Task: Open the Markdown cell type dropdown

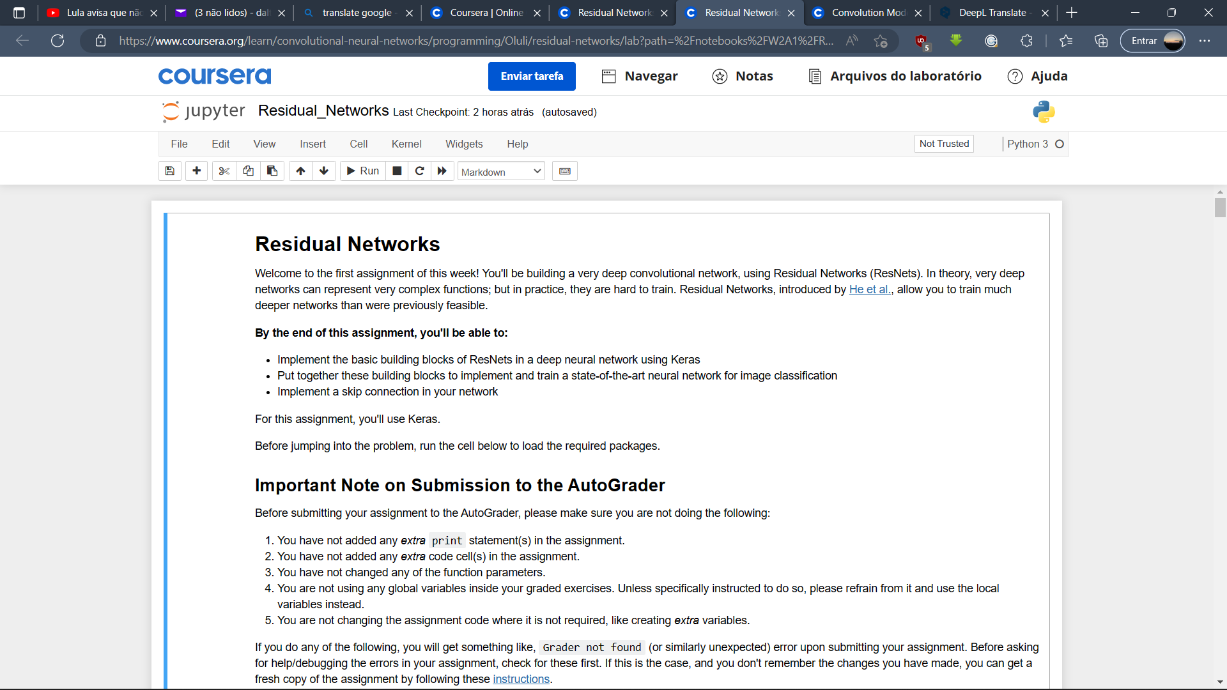Action: pyautogui.click(x=500, y=171)
